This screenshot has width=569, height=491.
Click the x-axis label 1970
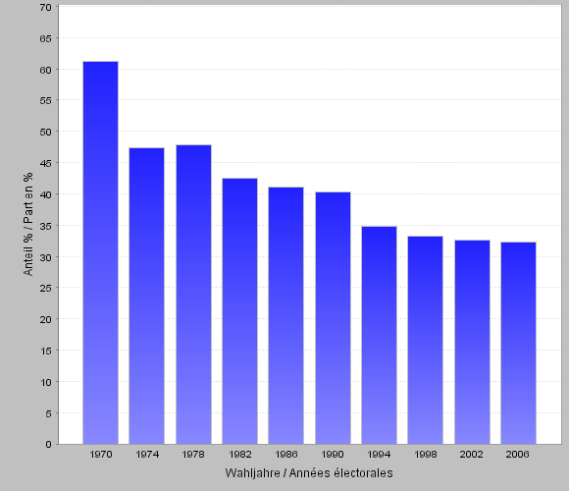tap(101, 455)
